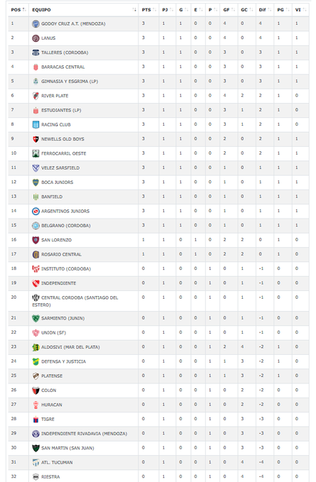Click the Lanus club badge
Screen dimensions: 316x482
(36, 38)
